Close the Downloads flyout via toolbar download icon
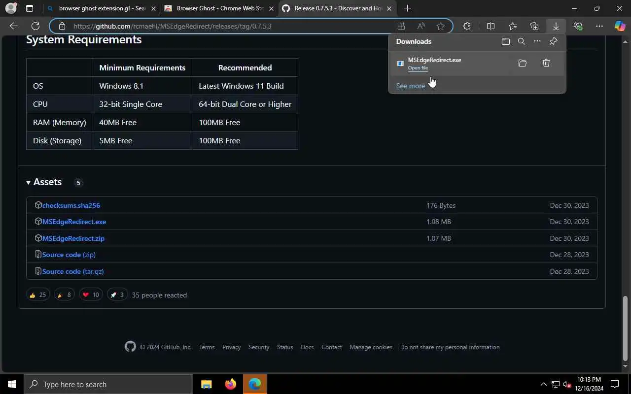 (556, 26)
